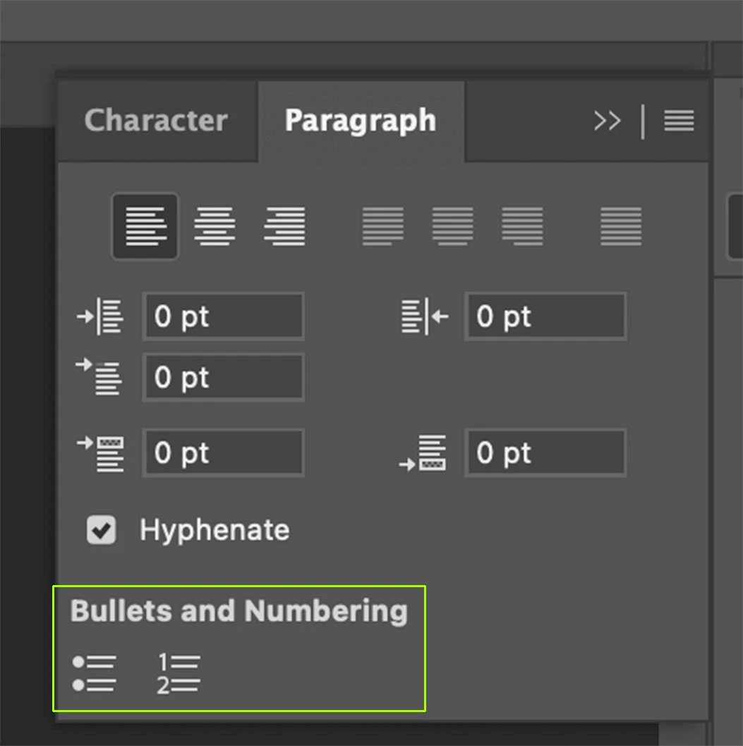The width and height of the screenshot is (743, 746).
Task: Select the Paragraph tab
Action: pos(361,120)
